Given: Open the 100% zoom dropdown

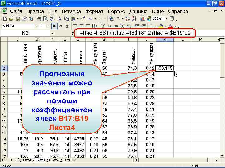Looking at the screenshot, I should pos(167,19).
